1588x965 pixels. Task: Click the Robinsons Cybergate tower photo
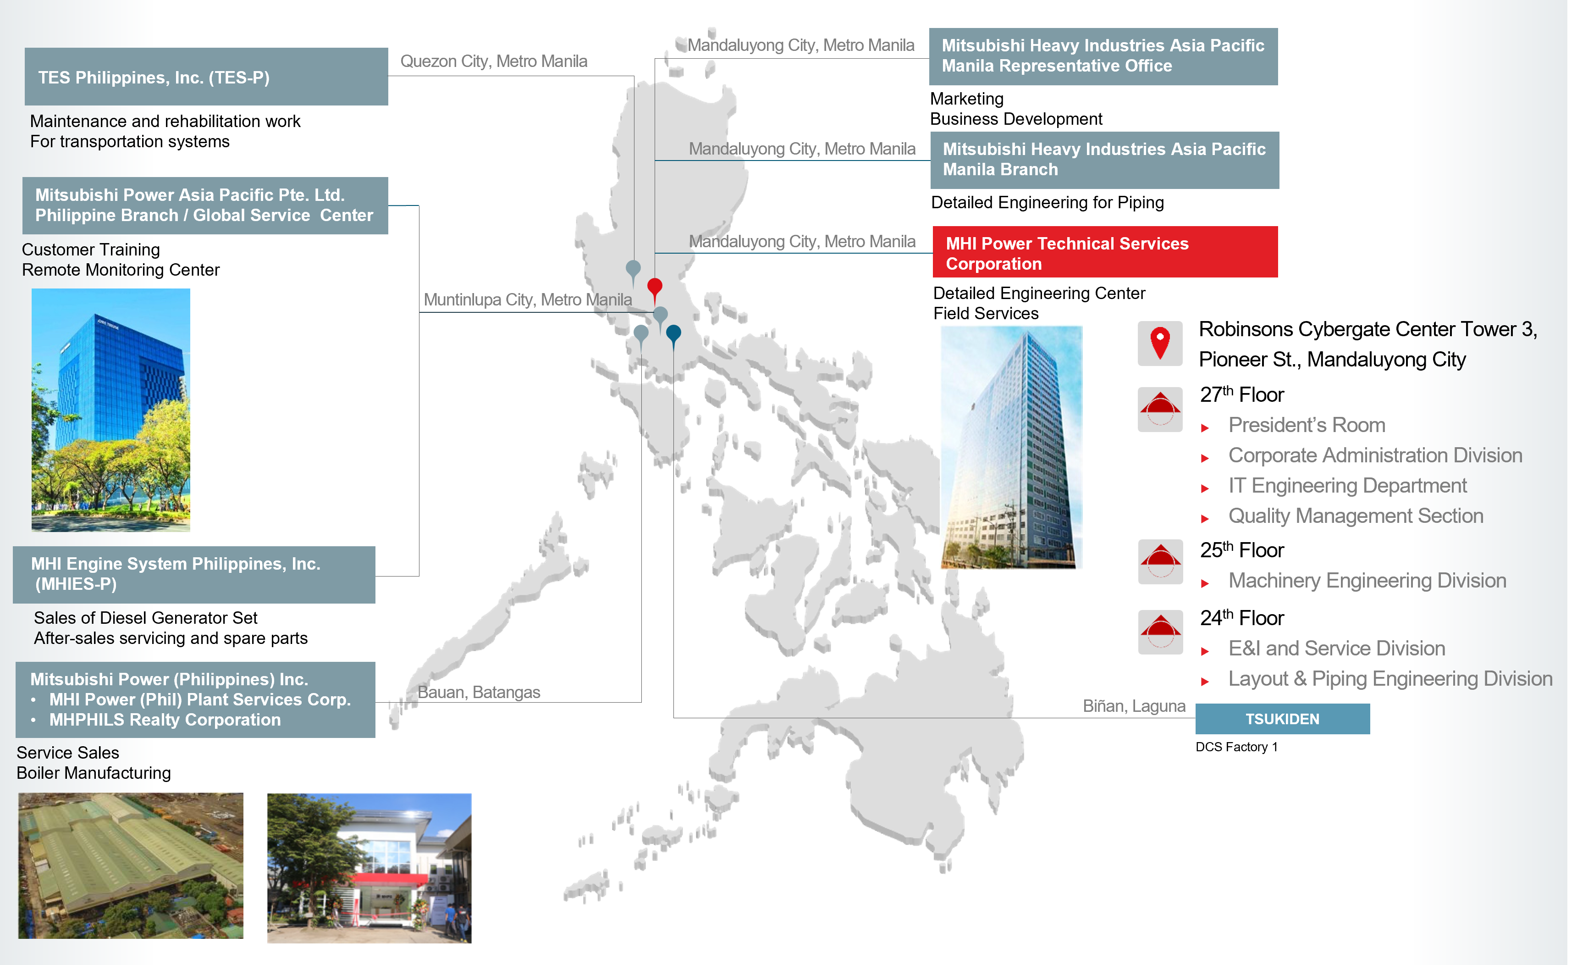pos(1011,447)
